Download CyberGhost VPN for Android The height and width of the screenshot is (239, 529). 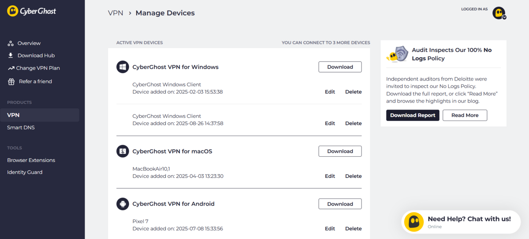coord(340,204)
